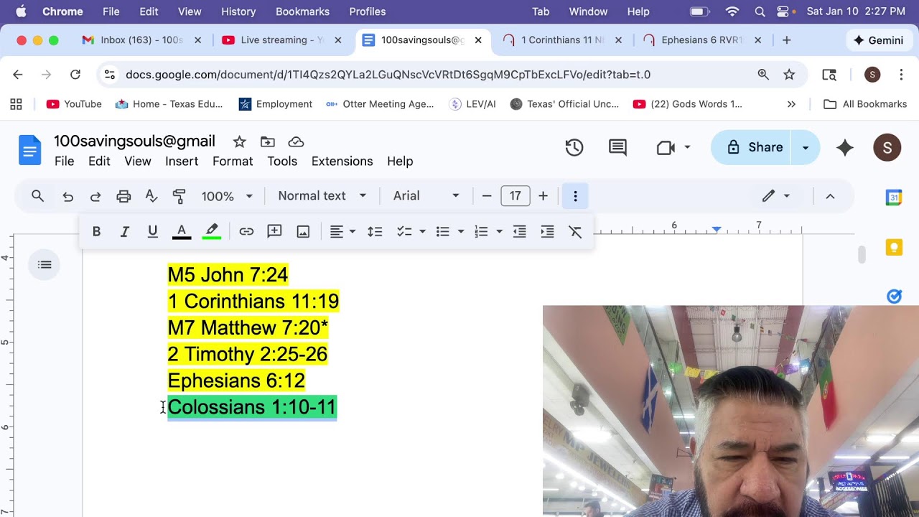Open the Google Calendar side panel
Image resolution: width=919 pixels, height=517 pixels.
point(894,197)
